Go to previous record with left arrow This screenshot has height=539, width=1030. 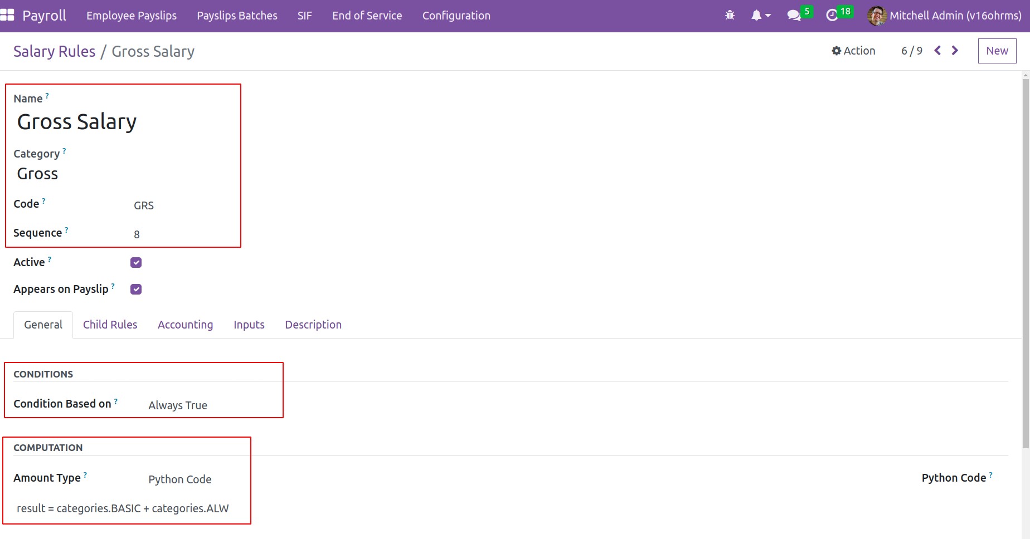[937, 51]
